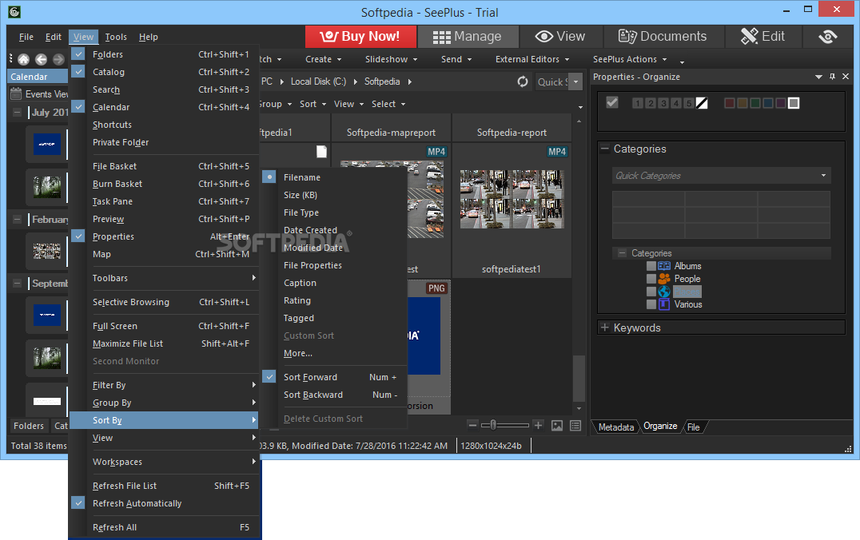Switch to details list view icon

[575, 426]
